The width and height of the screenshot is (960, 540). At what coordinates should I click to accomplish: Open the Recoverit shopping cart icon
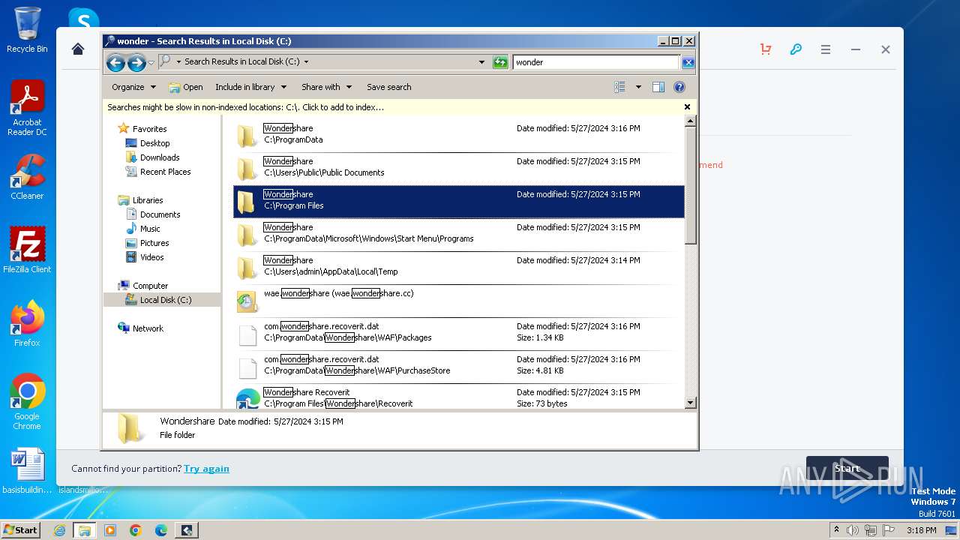coord(766,49)
